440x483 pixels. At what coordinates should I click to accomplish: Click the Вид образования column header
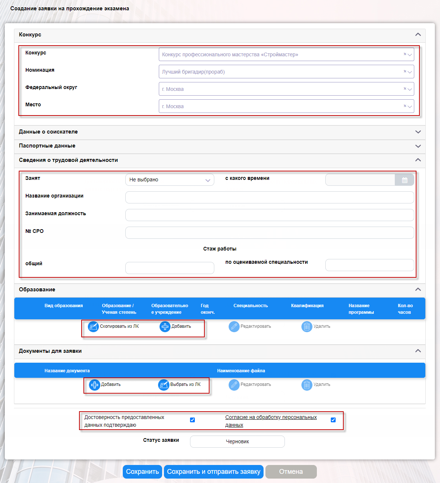[x=64, y=306]
